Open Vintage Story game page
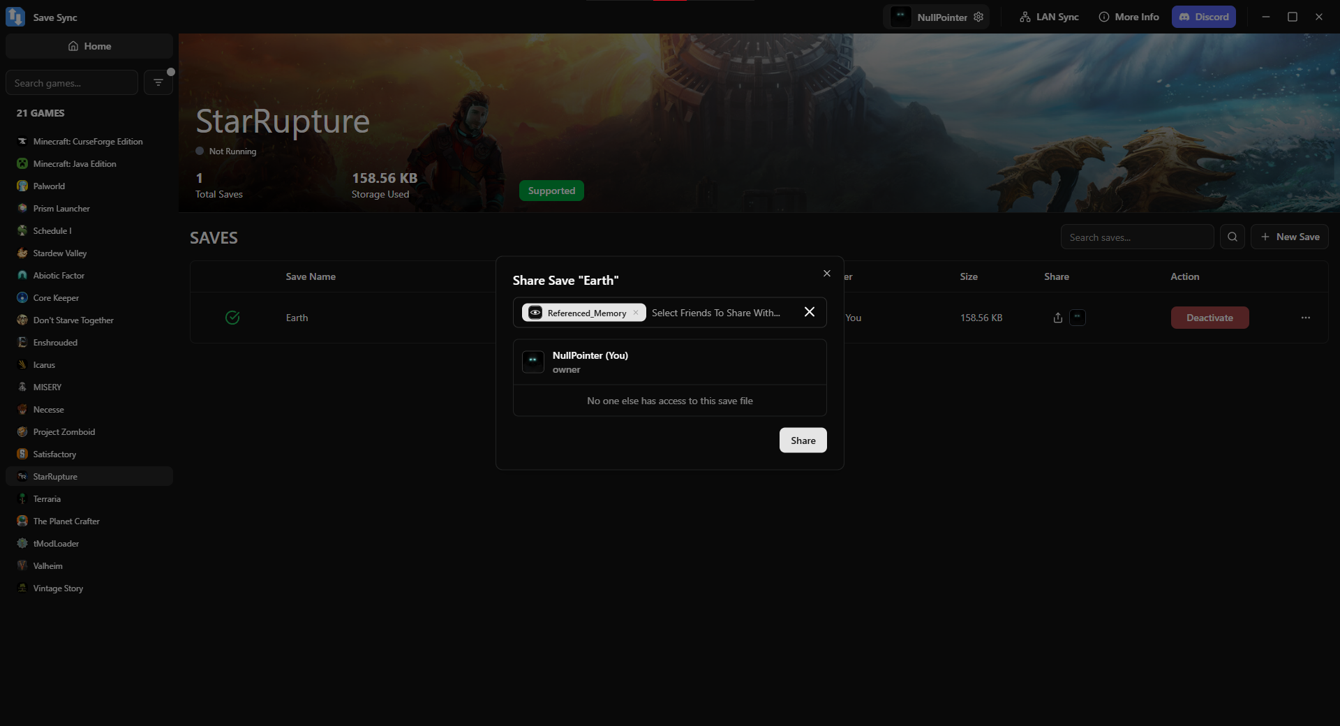The image size is (1340, 726). click(89, 588)
